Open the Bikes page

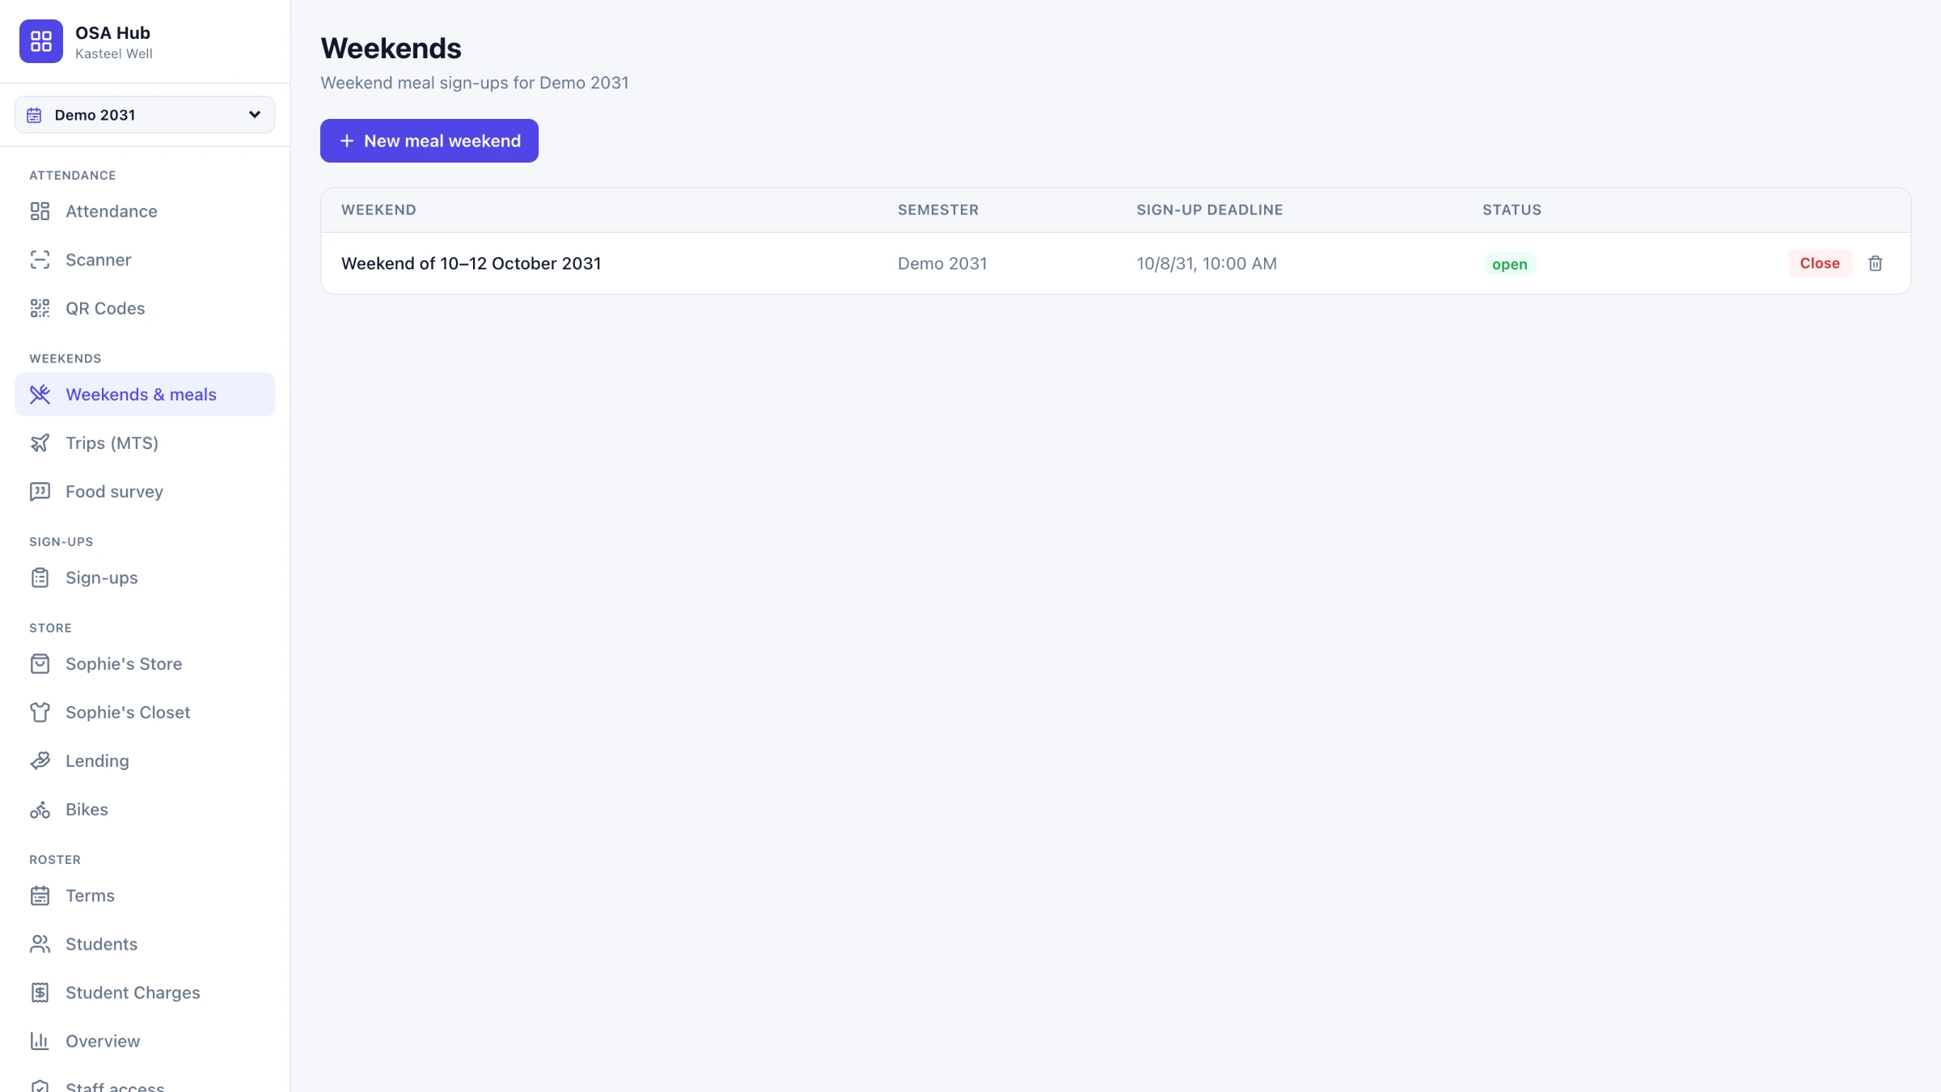(x=145, y=810)
